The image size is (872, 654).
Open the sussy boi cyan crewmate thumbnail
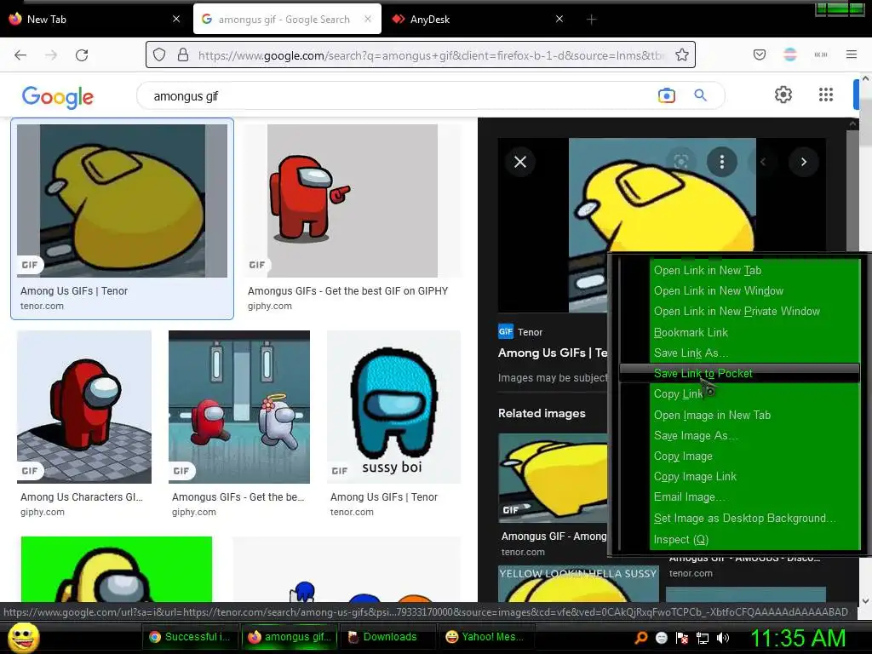pos(393,406)
